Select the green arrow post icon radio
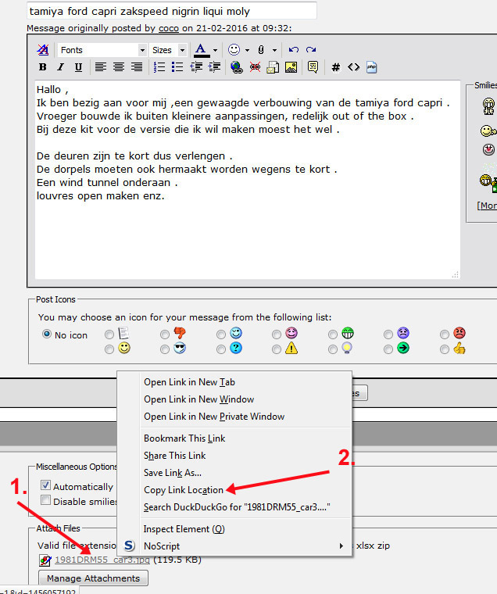 pyautogui.click(x=388, y=349)
